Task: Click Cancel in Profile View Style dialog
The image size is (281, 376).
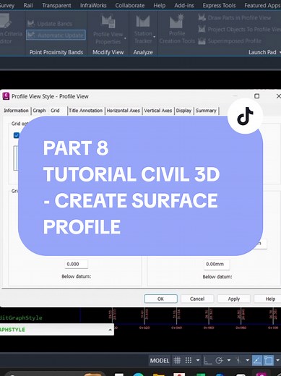Action: click(x=197, y=299)
